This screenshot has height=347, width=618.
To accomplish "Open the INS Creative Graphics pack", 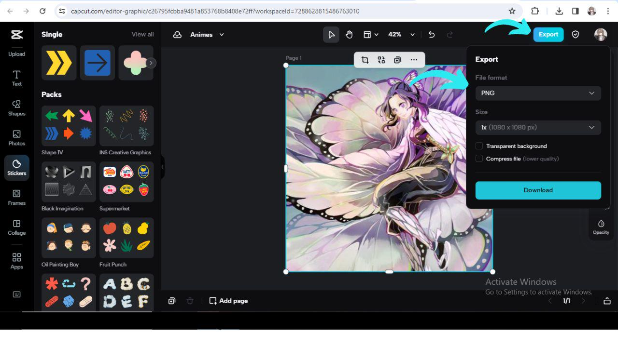I will click(126, 126).
